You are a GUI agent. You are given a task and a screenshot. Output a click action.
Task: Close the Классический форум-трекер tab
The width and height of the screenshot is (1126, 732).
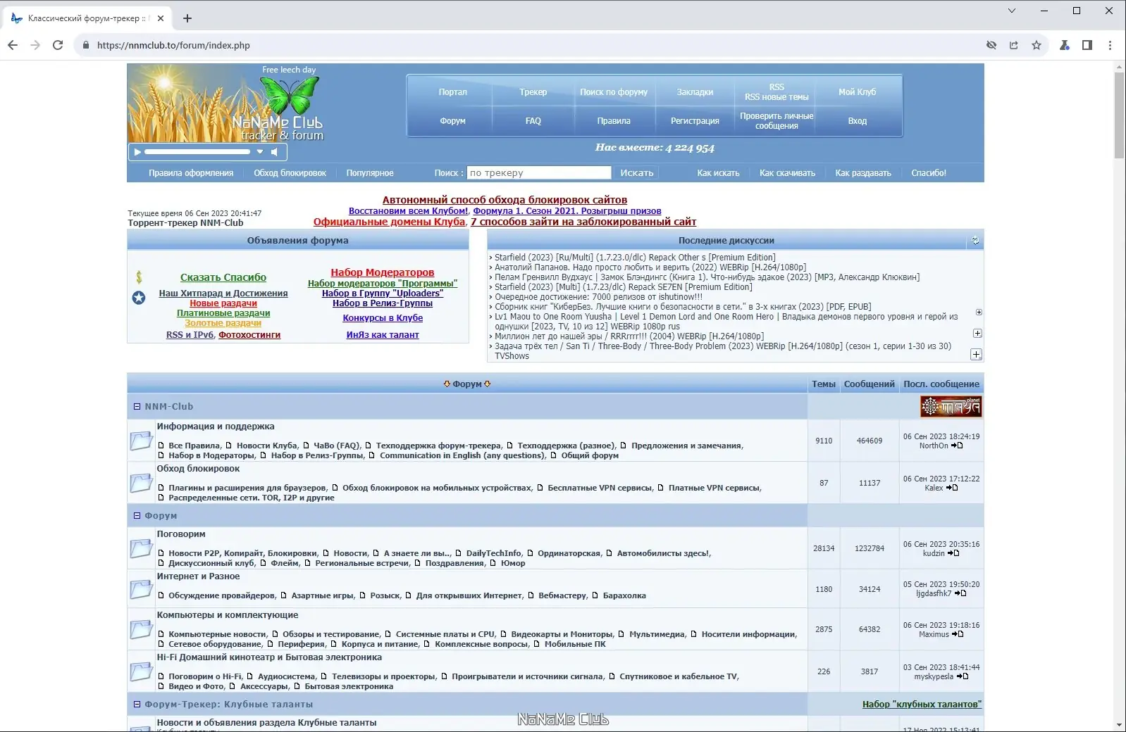pos(161,18)
